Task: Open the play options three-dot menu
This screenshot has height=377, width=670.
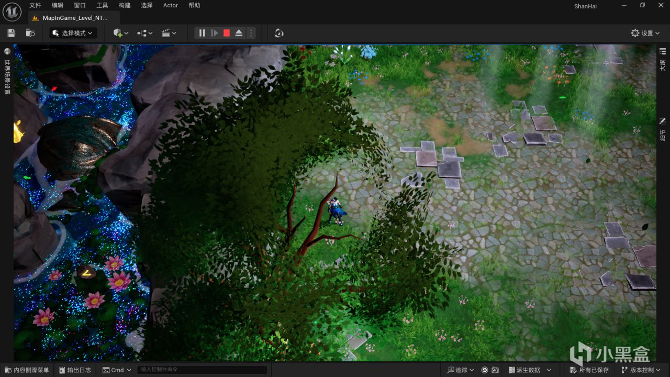Action: pos(251,33)
